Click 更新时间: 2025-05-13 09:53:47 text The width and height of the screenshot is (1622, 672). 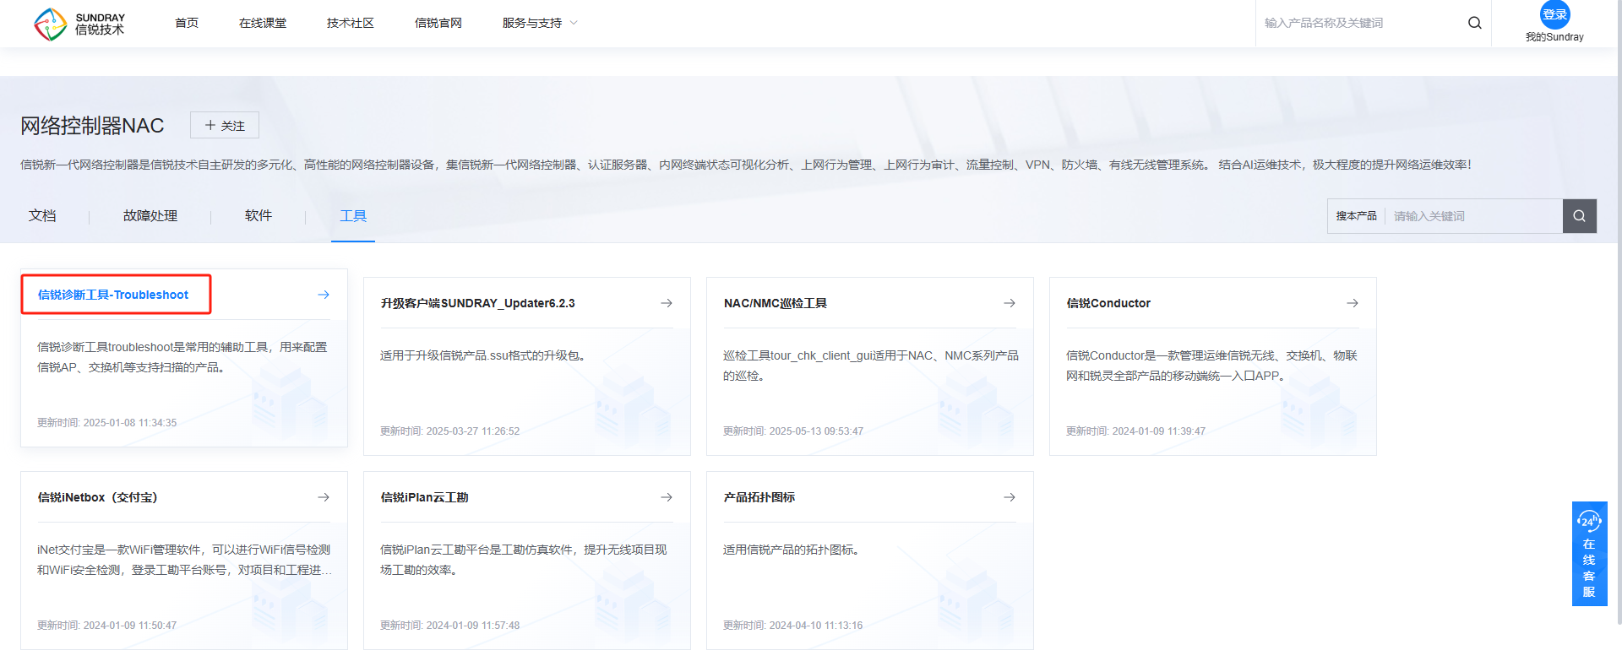[x=793, y=431]
